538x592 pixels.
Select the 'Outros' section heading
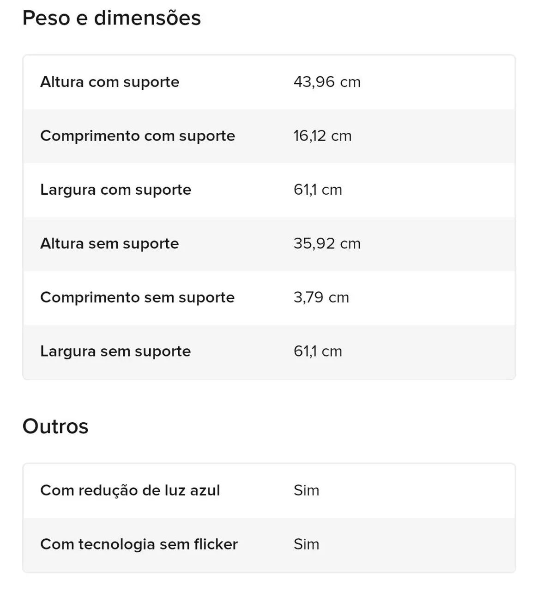pyautogui.click(x=55, y=426)
